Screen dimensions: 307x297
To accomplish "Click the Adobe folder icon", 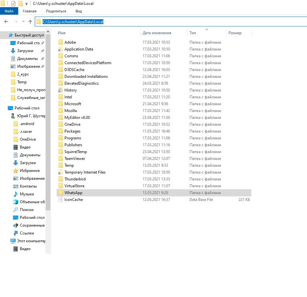I will (61, 42).
